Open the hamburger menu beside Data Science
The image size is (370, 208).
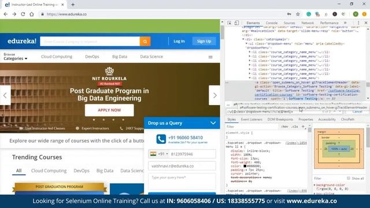point(210,57)
